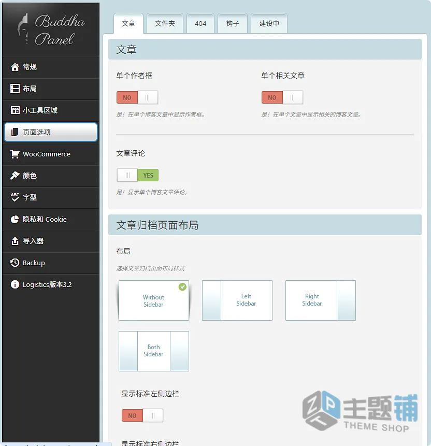Toggle the 单个作者框 switch
Image resolution: width=431 pixels, height=446 pixels.
coord(137,97)
